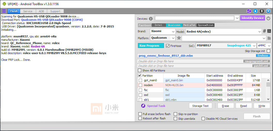Click the hash icon next to Model
273x131 pixels.
[x=264, y=31]
